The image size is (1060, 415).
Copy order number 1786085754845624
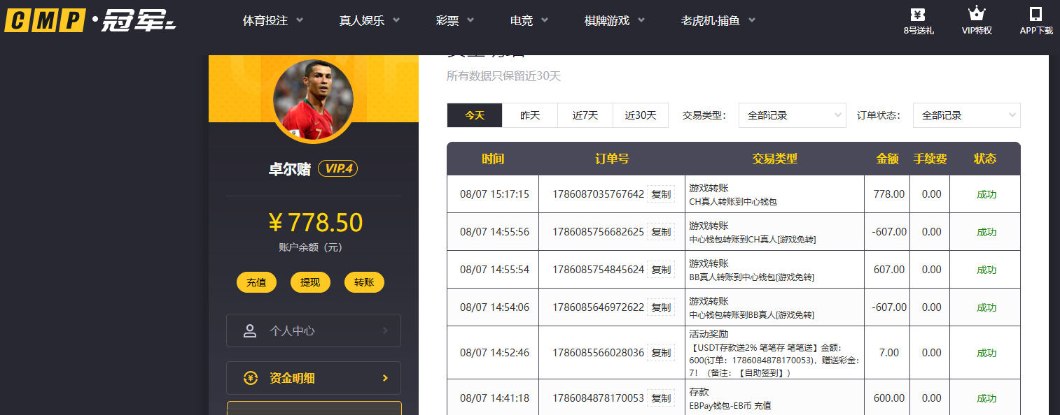pos(661,270)
